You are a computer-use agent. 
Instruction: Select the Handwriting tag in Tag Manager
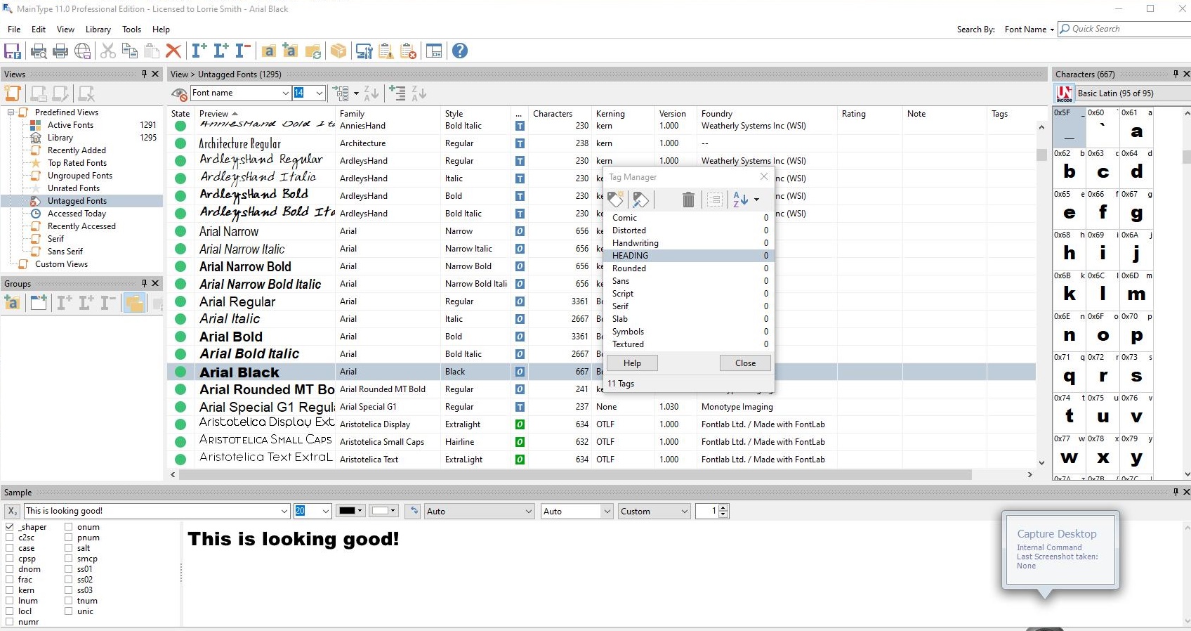pyautogui.click(x=690, y=243)
